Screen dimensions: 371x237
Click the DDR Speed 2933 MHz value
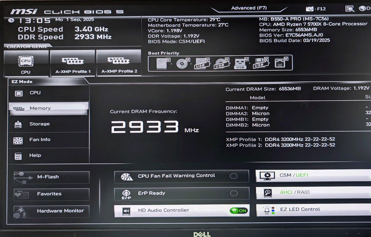pyautogui.click(x=93, y=37)
